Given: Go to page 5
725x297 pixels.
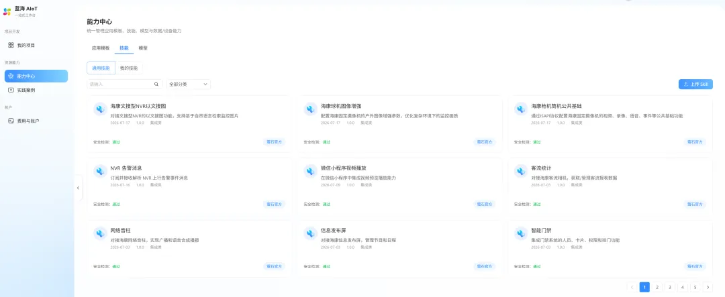Looking at the screenshot, I should coord(695,288).
